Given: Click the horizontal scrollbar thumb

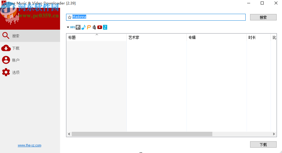Looking at the screenshot, I should click(x=142, y=134).
